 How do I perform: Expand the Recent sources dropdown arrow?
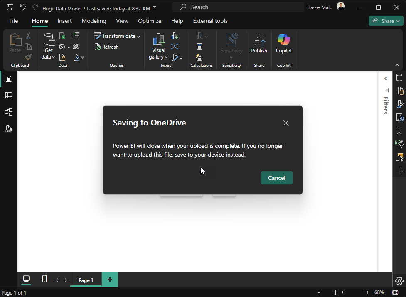[82, 57]
